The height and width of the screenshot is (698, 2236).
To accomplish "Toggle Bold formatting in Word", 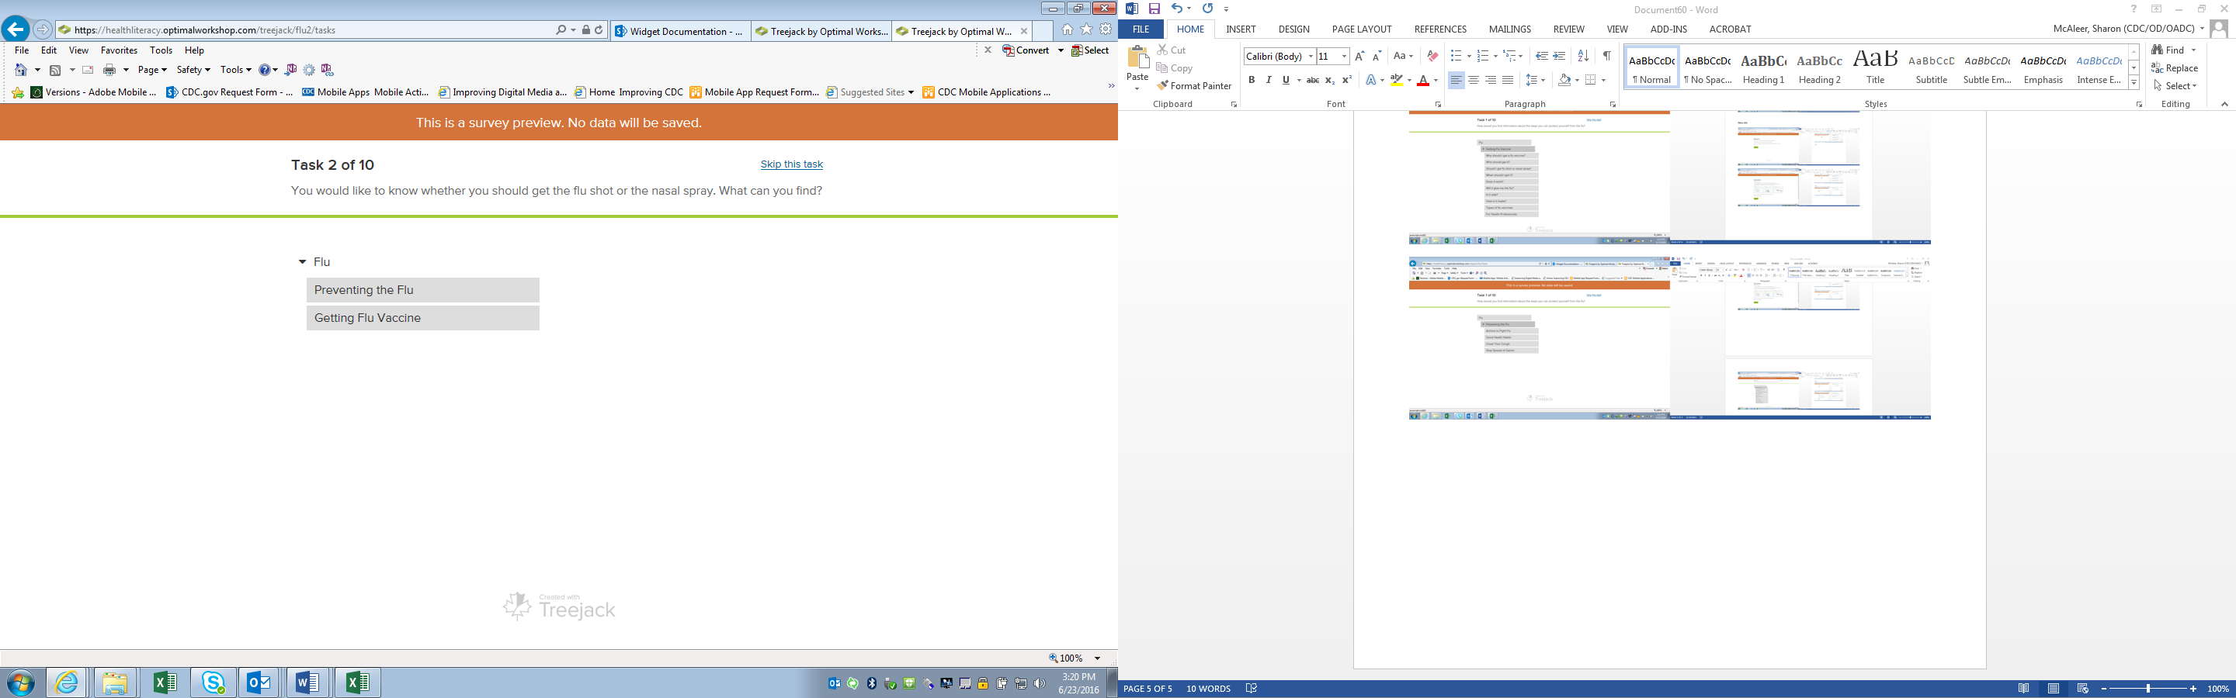I will click(x=1252, y=81).
